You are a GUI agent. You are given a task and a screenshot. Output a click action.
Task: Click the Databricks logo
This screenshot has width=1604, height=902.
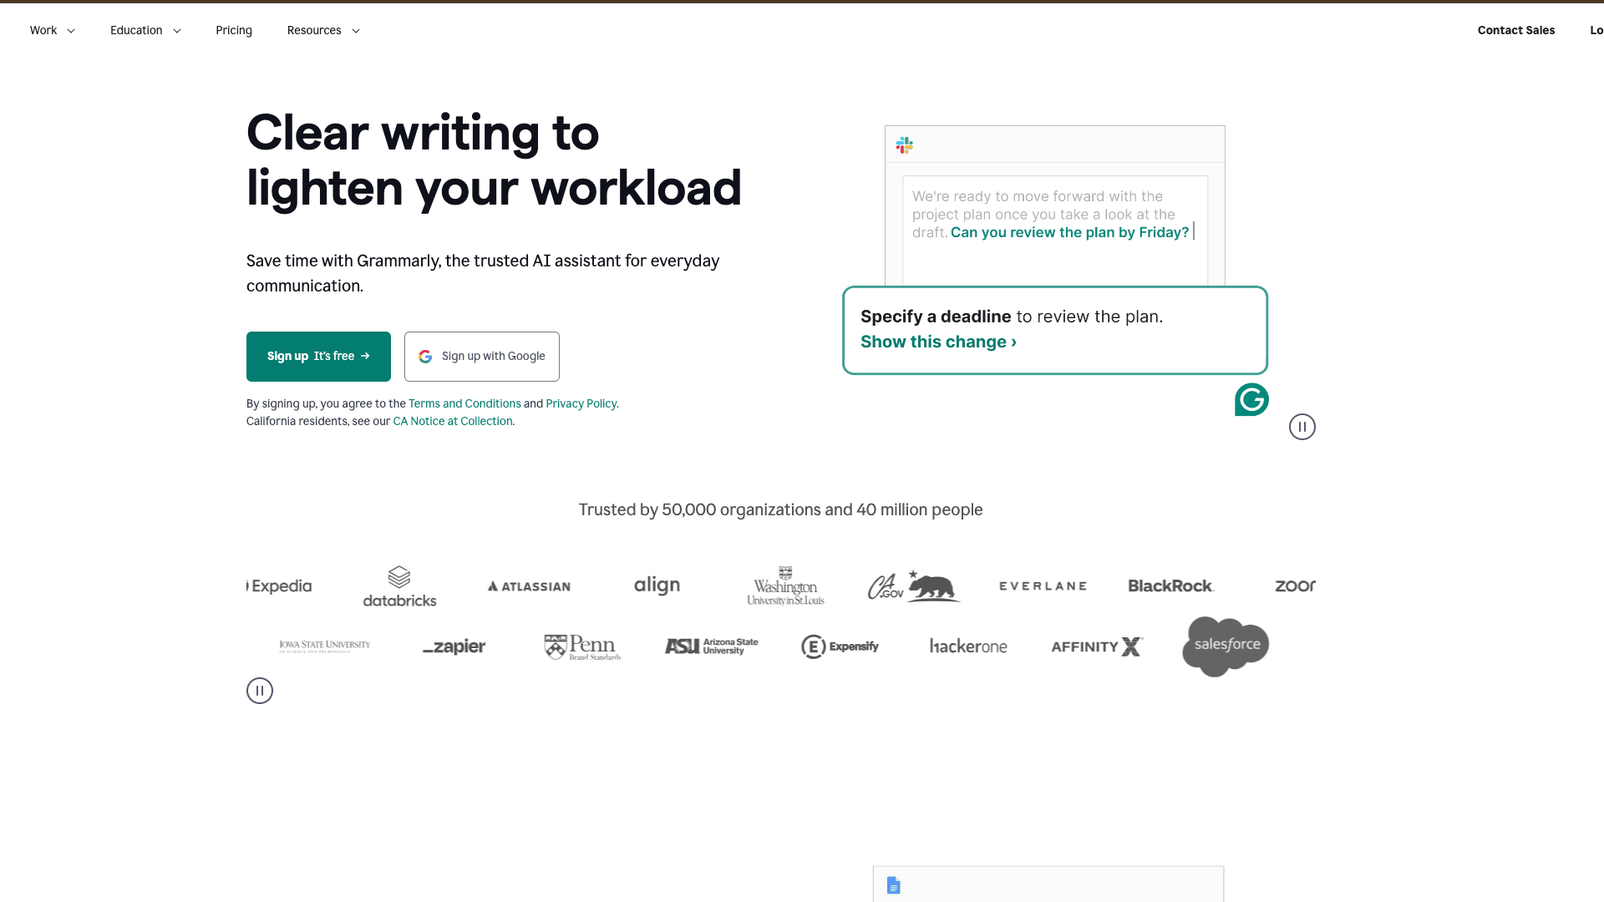tap(399, 585)
